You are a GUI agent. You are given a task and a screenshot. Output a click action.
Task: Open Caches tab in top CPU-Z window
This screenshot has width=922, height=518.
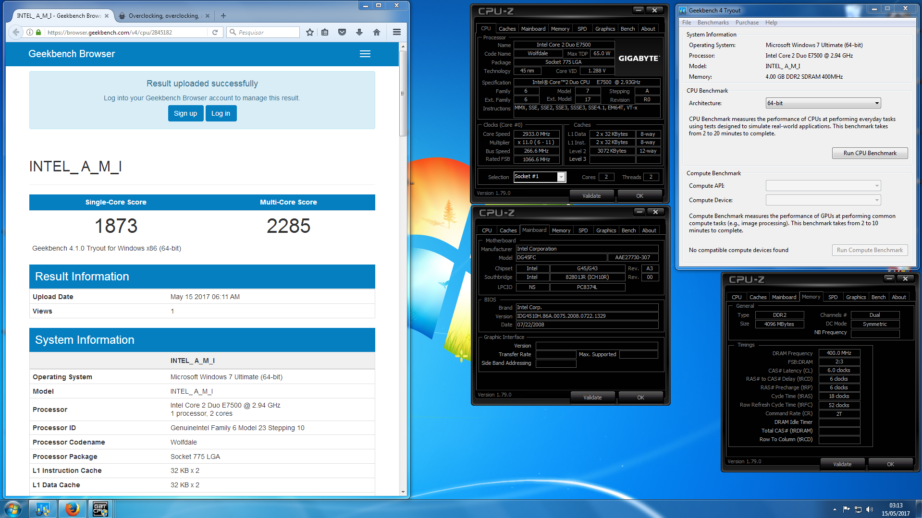(x=507, y=29)
